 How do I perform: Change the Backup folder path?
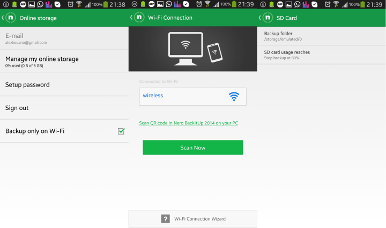(x=322, y=36)
